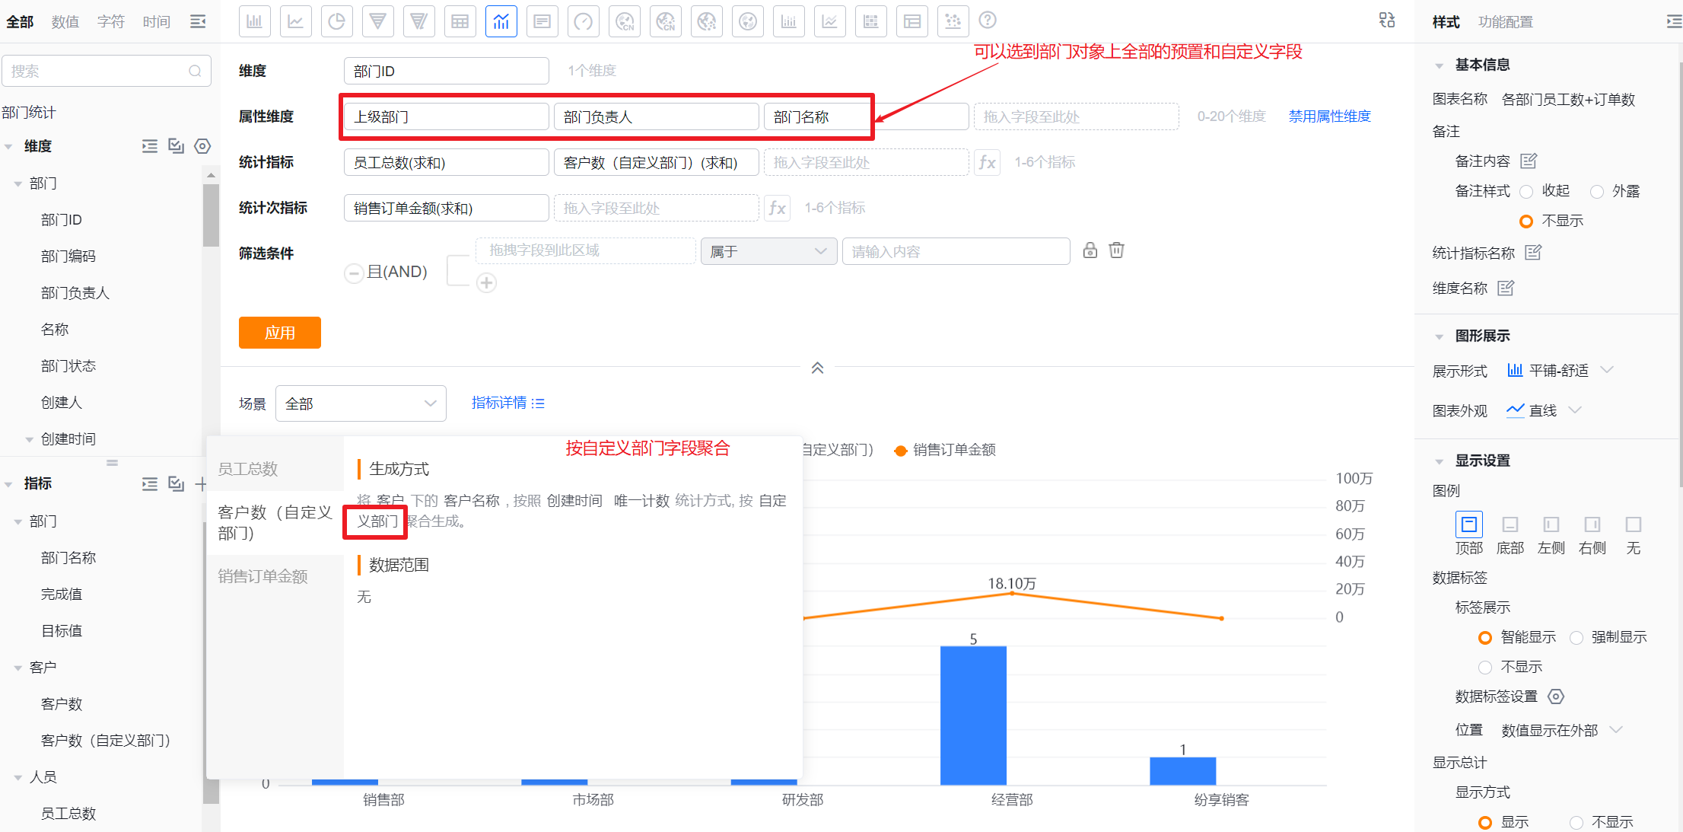
Task: Add a filter condition with plus icon
Action: (487, 283)
